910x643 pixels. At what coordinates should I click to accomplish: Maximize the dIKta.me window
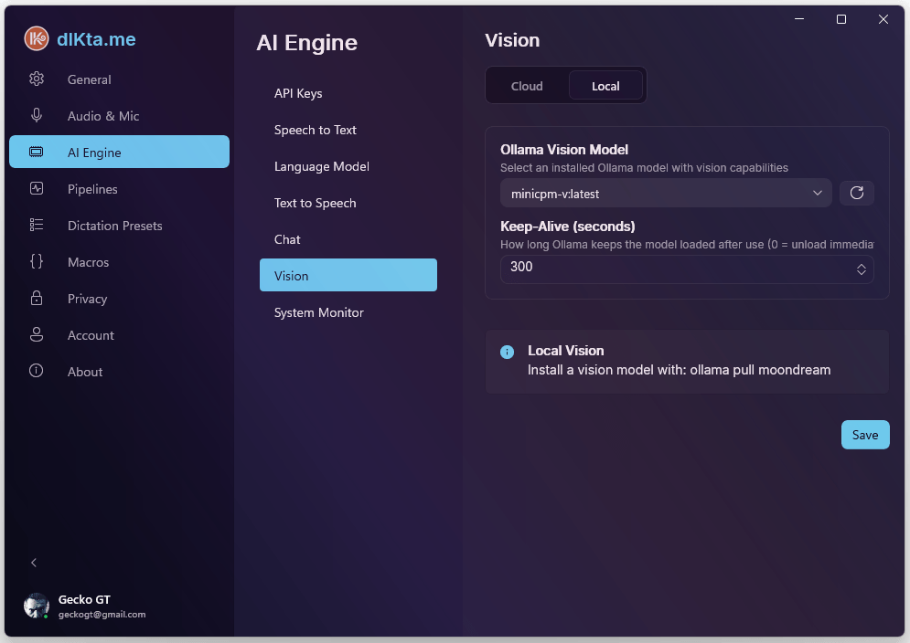(x=840, y=19)
